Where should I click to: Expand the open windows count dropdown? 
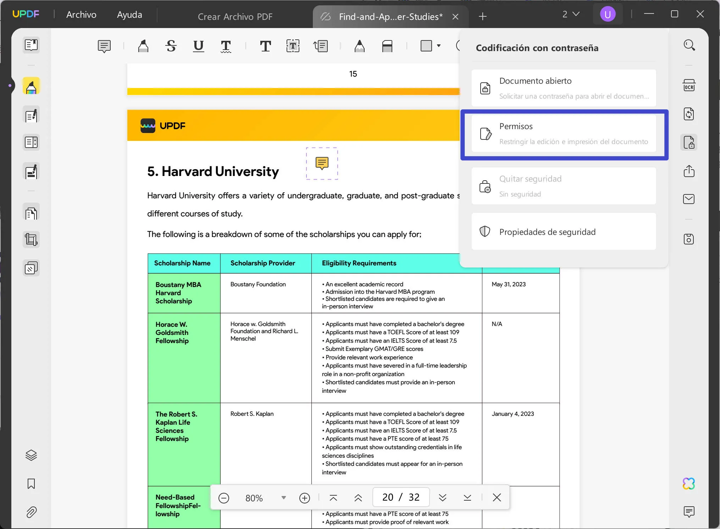pos(571,14)
